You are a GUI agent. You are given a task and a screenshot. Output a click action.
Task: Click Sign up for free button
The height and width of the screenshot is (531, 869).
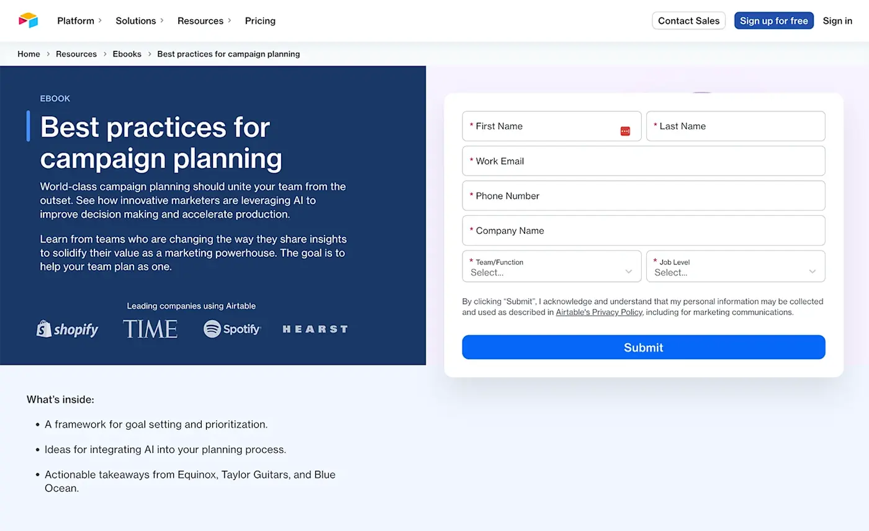(774, 20)
